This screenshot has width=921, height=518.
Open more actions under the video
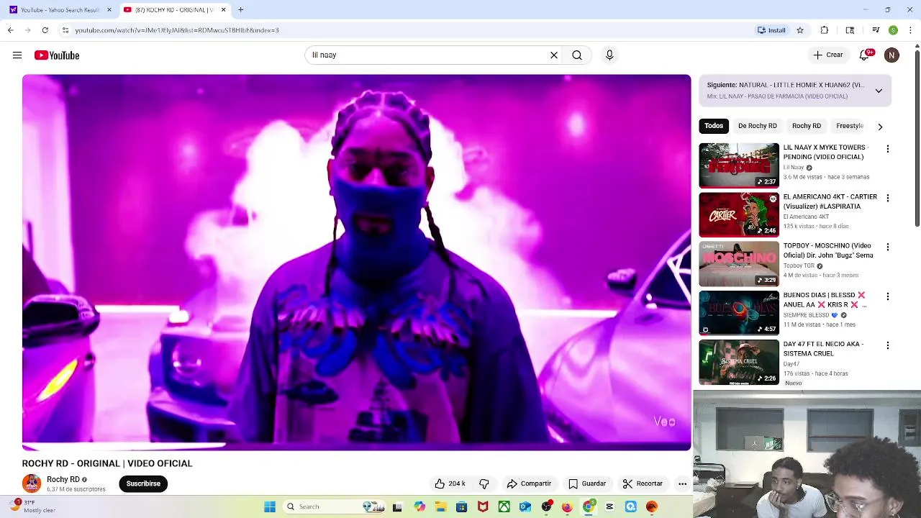[x=682, y=483]
